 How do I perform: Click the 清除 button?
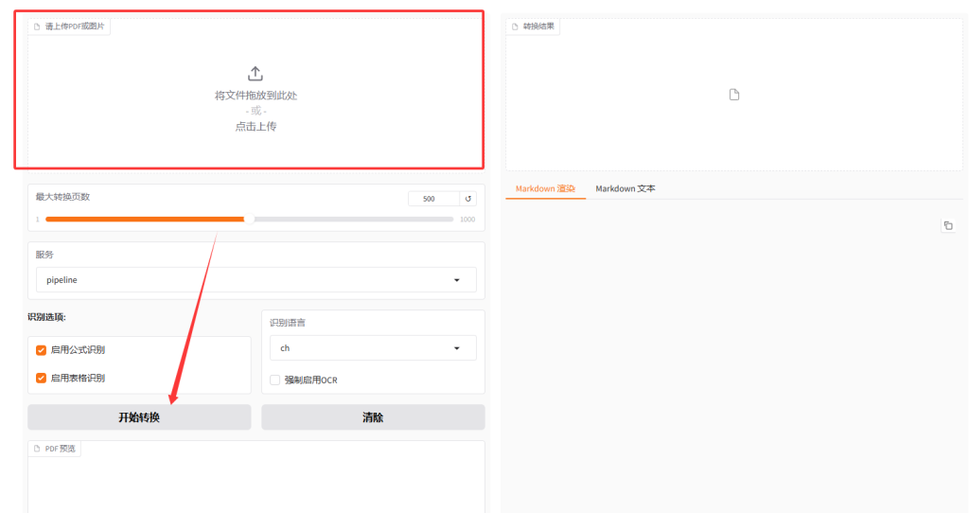point(373,417)
